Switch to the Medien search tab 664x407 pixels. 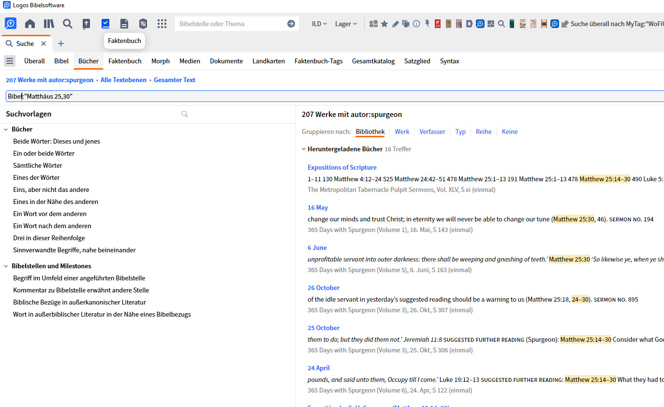[190, 61]
